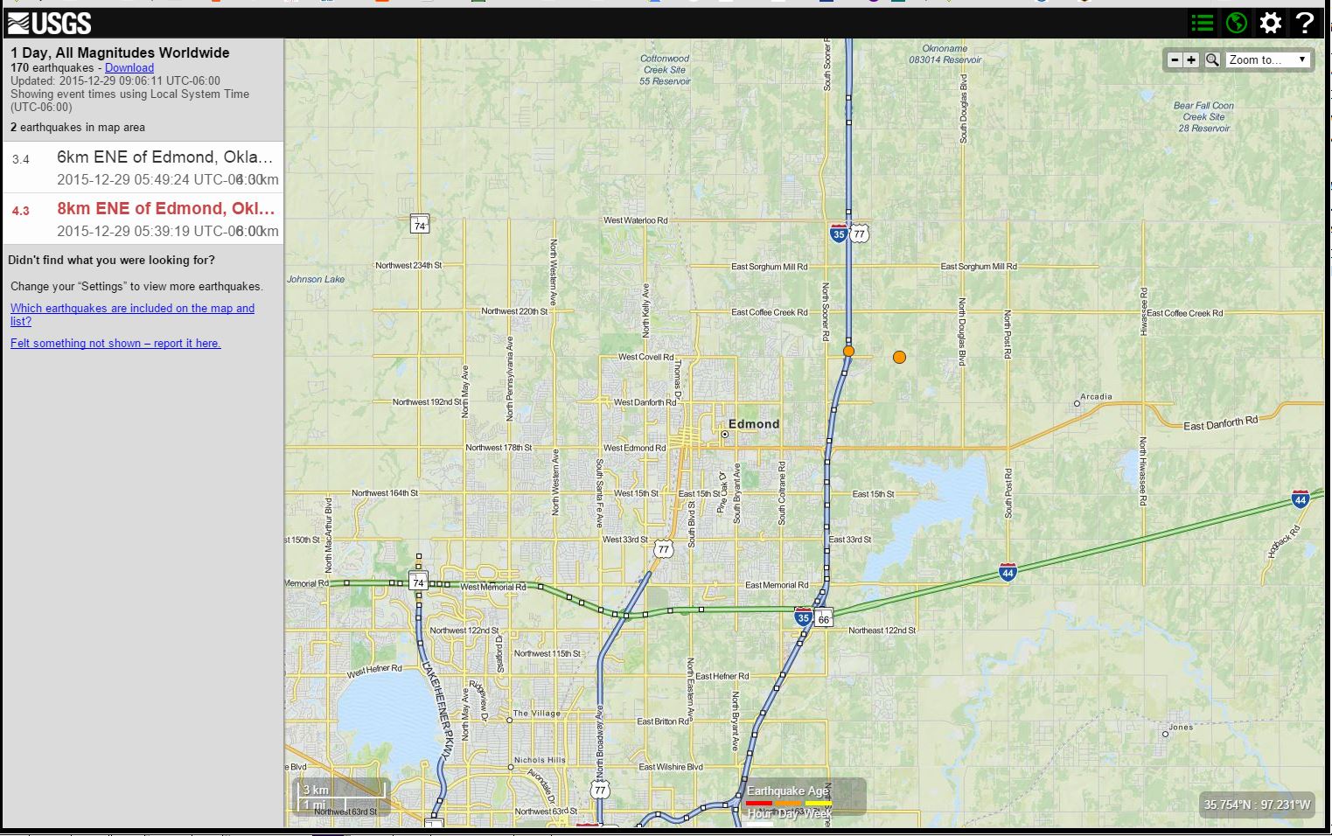
Task: Click the Arcadia town marker on map
Action: tap(1077, 403)
